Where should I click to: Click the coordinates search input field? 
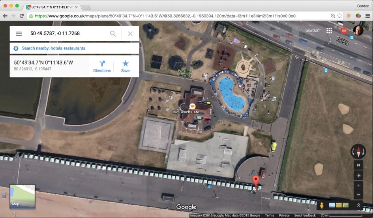pos(68,33)
